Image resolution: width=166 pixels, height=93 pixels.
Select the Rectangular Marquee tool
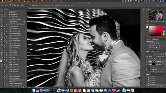tap(2, 13)
